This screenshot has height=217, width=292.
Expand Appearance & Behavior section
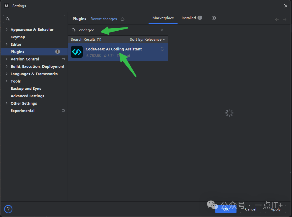pos(7,29)
